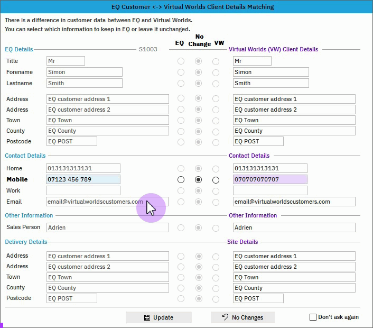Tick the Don't ask again checkbox
Image resolution: width=373 pixels, height=328 pixels.
(x=313, y=317)
